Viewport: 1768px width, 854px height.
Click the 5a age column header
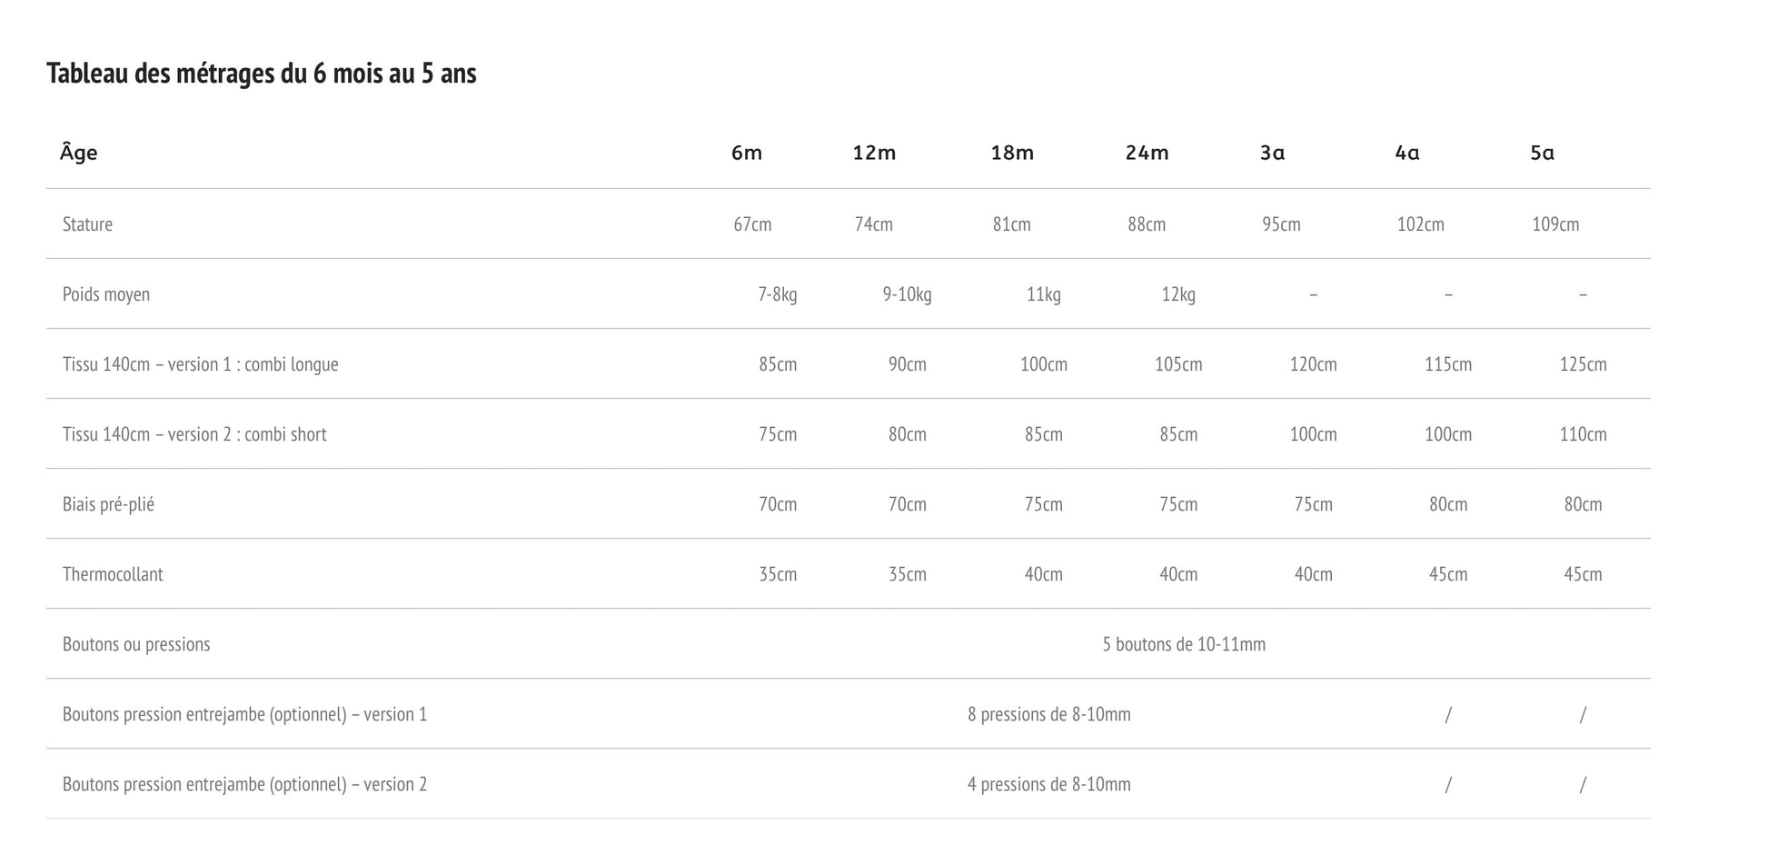tap(1542, 153)
